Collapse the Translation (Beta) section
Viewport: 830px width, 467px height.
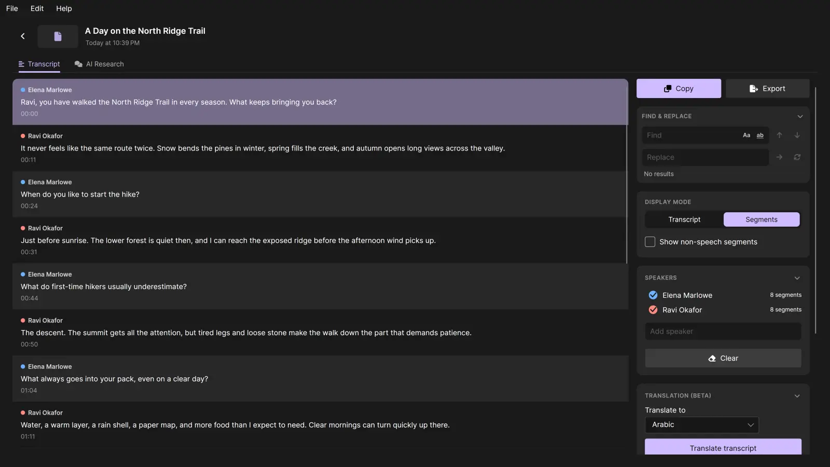pos(797,396)
